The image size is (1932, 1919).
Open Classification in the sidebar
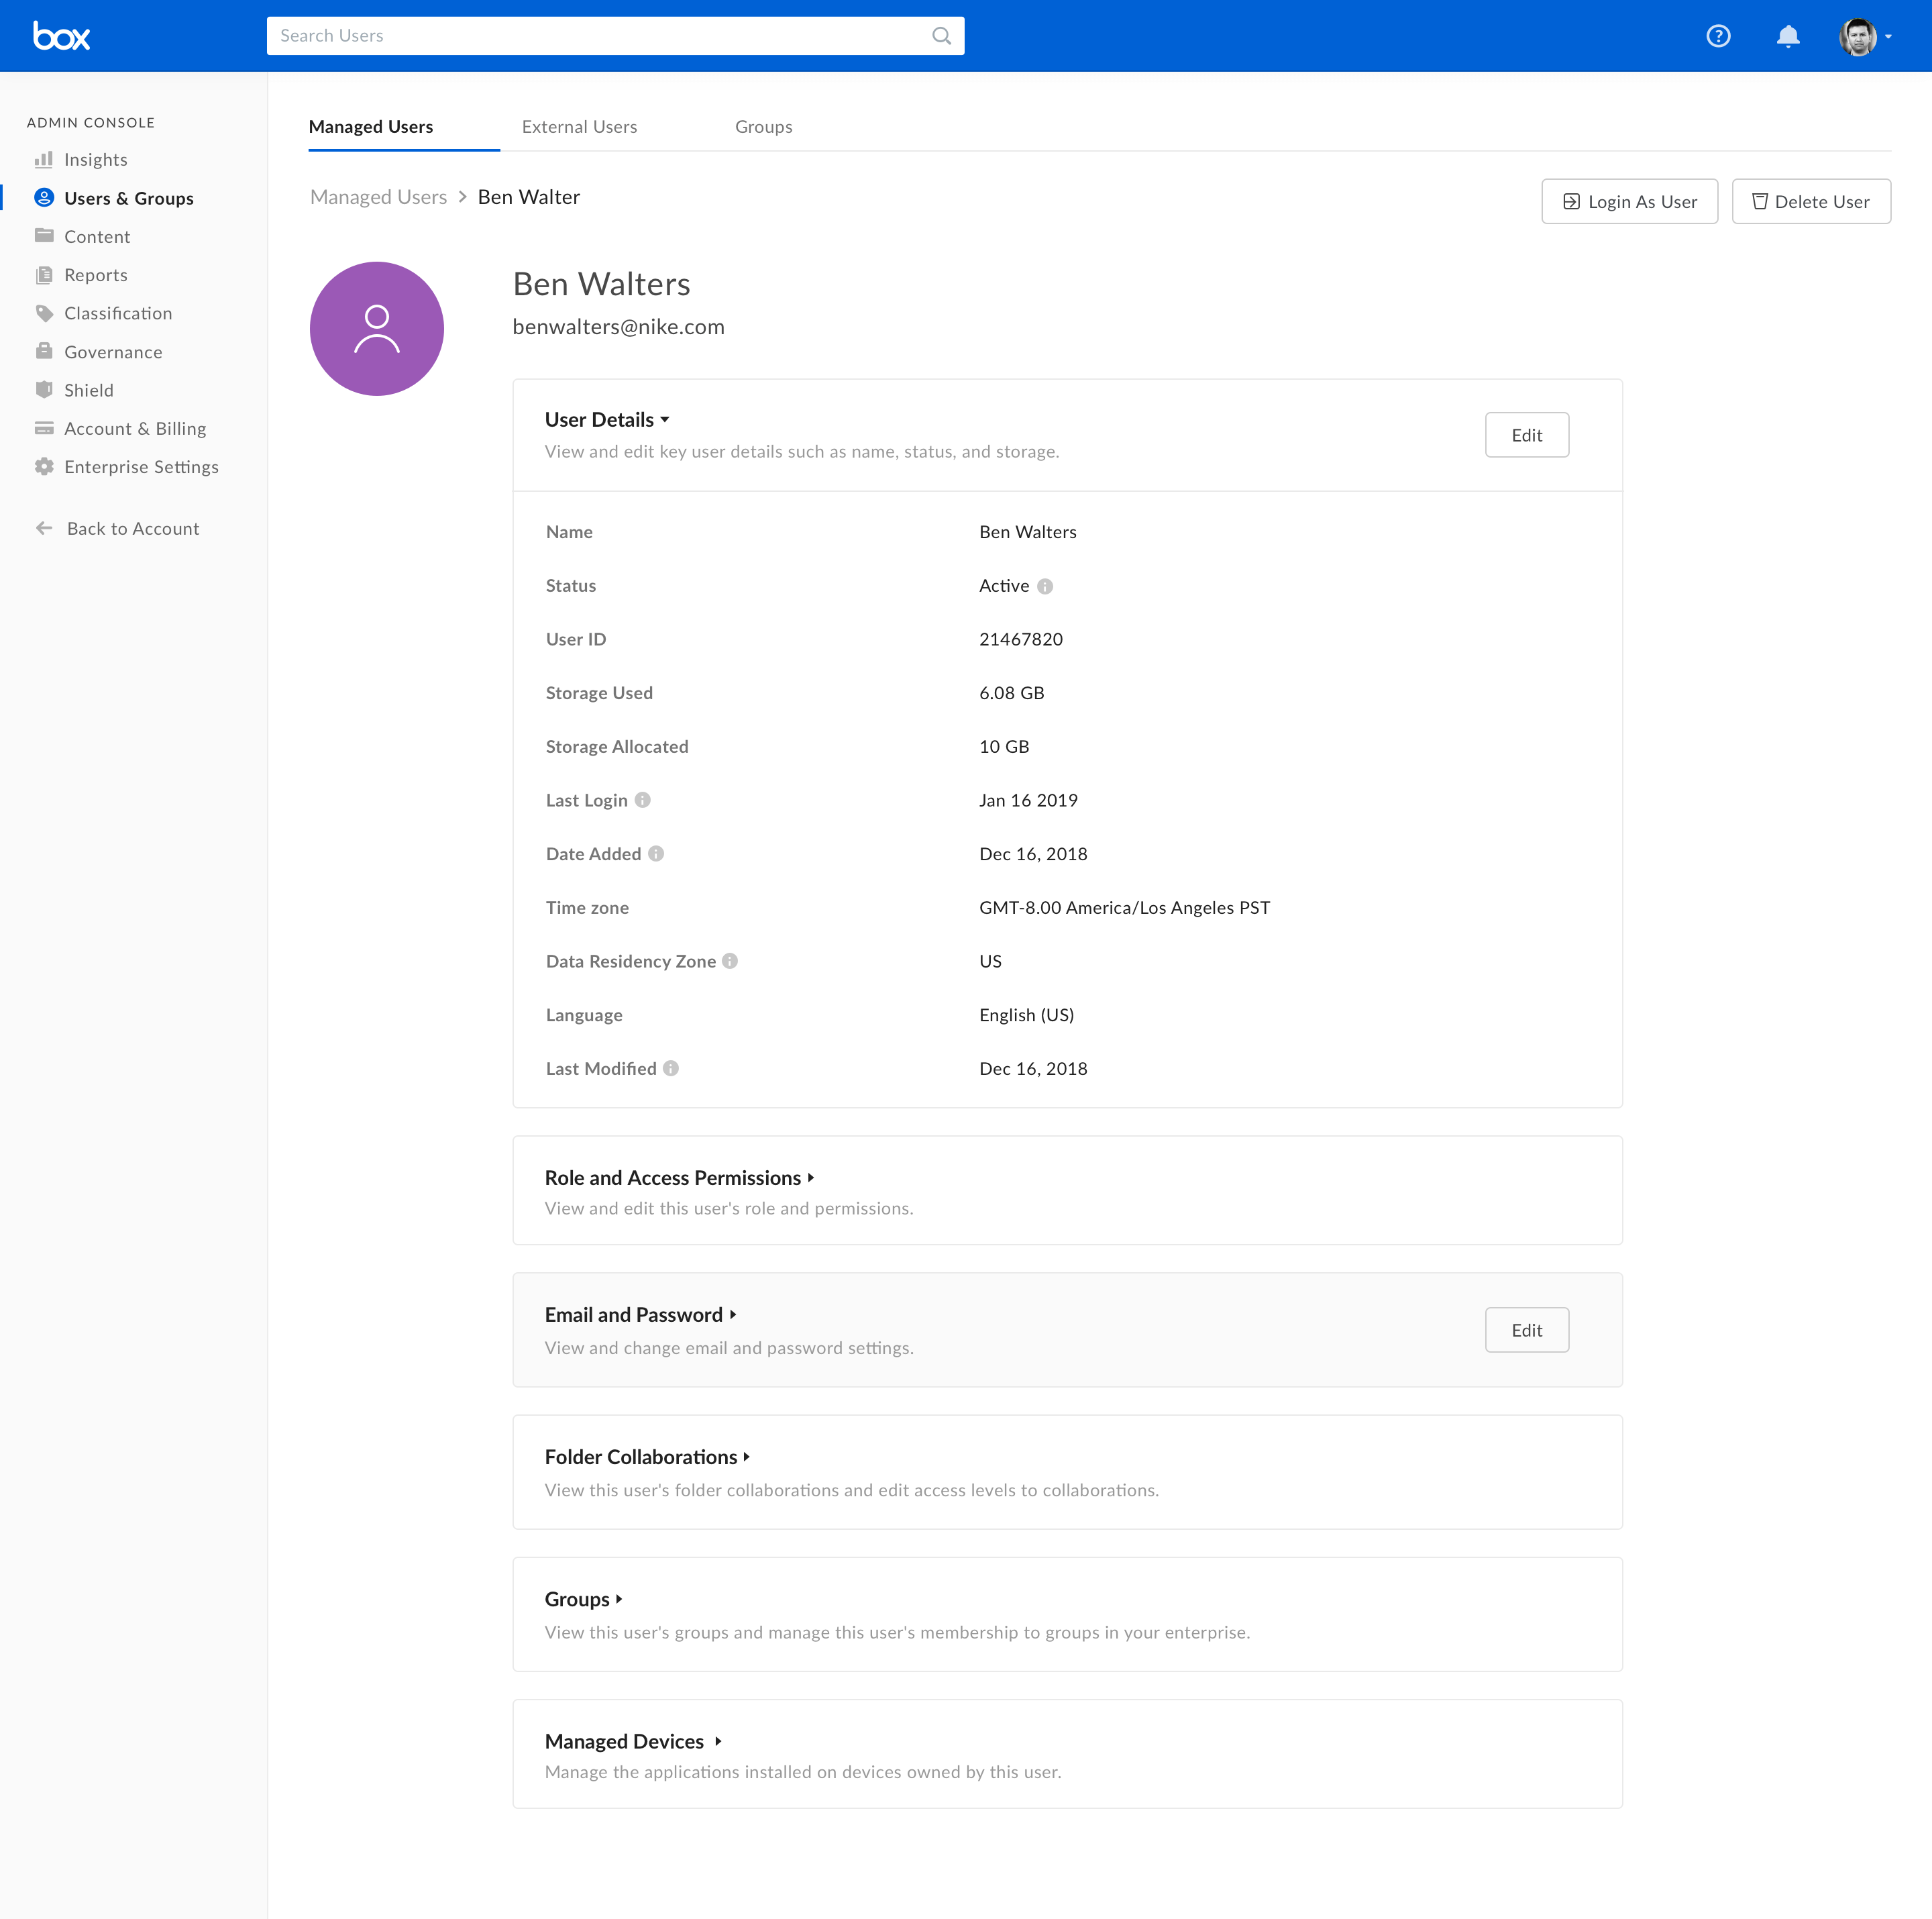[118, 313]
